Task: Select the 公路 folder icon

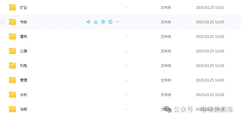Action: 13,51
